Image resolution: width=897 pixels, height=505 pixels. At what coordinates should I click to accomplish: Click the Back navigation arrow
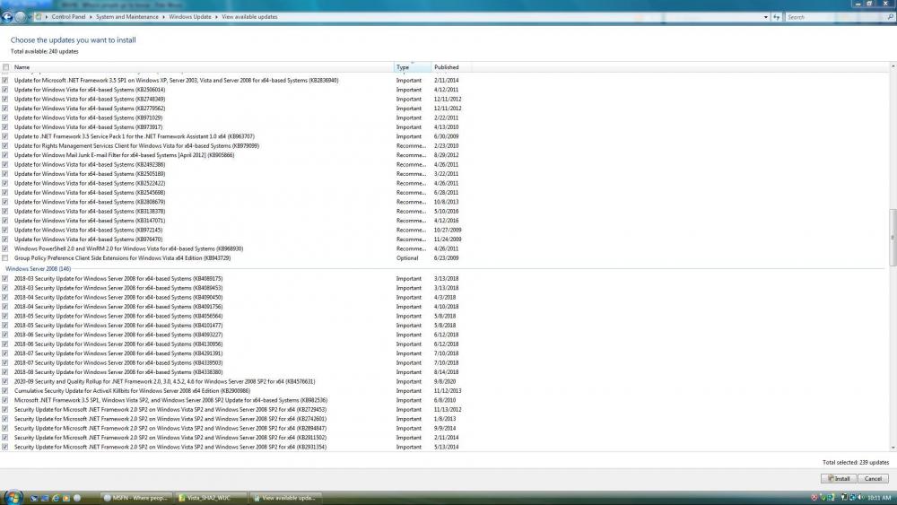coord(7,17)
